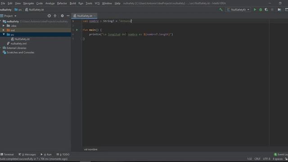This screenshot has height=162, width=288.
Task: Click nullsafety breadcrumb in navigation bar
Action: tap(6, 10)
